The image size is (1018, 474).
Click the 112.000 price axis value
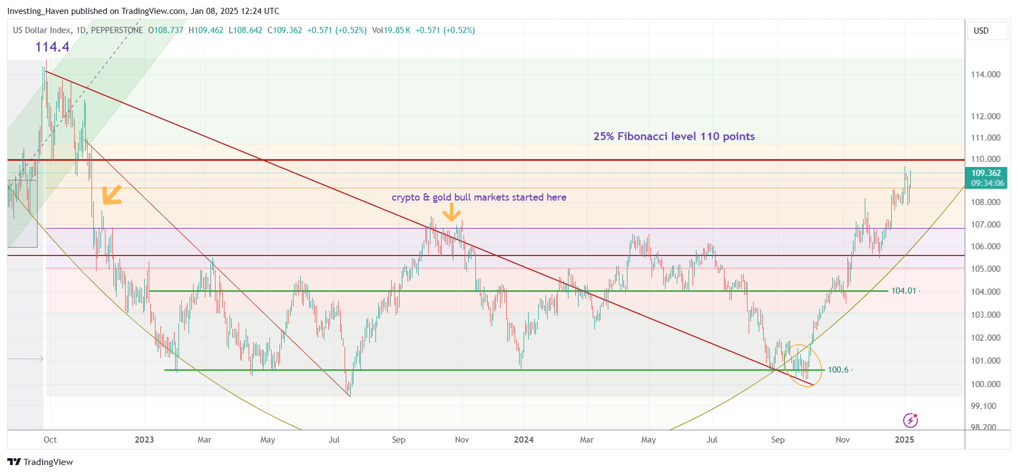(985, 117)
